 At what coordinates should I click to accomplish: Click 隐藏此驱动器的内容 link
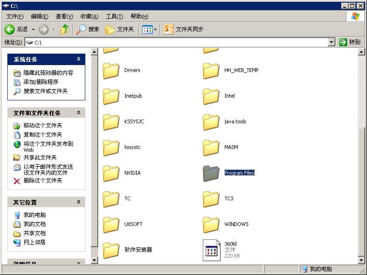tap(48, 73)
